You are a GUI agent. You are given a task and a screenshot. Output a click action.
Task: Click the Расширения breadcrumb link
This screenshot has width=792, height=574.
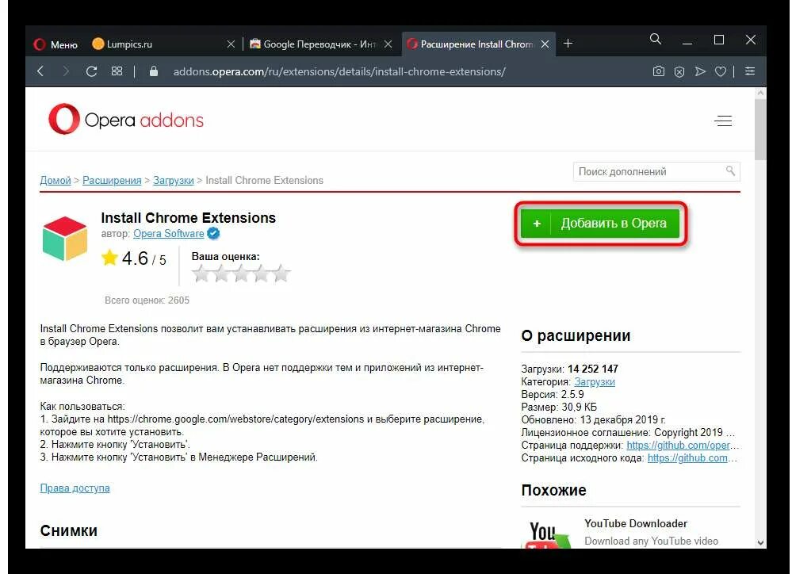[112, 181]
